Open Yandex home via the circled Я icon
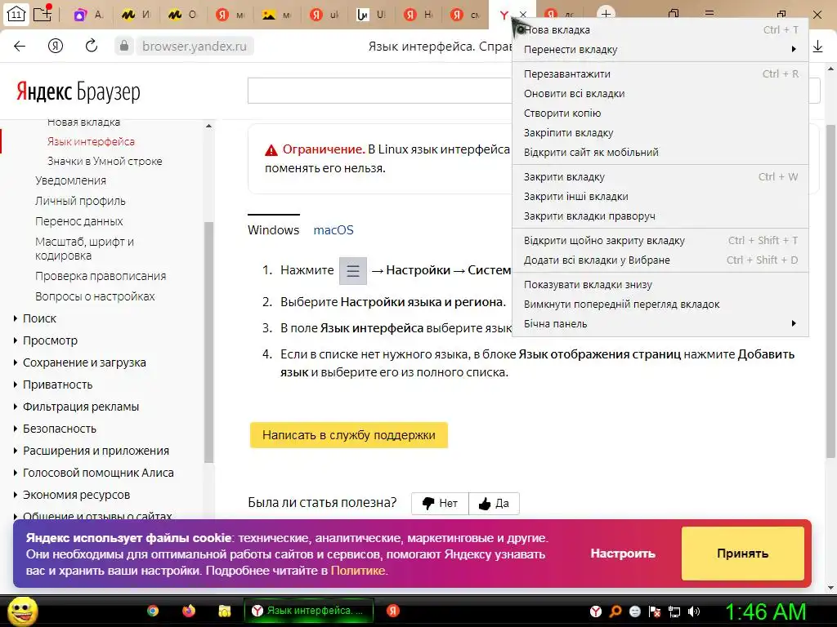Screen dimensions: 837x627 56,47
